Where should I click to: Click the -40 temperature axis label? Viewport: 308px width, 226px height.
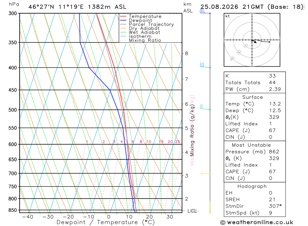(x=28, y=216)
